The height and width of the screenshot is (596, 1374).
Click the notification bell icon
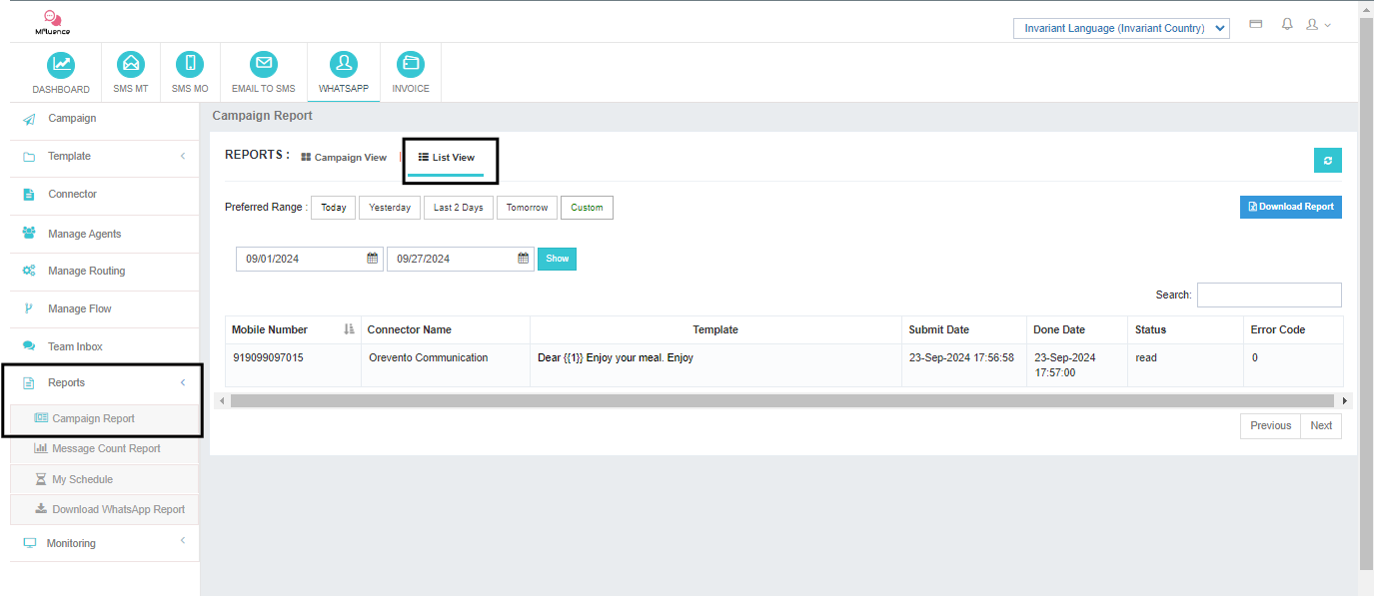[1287, 24]
